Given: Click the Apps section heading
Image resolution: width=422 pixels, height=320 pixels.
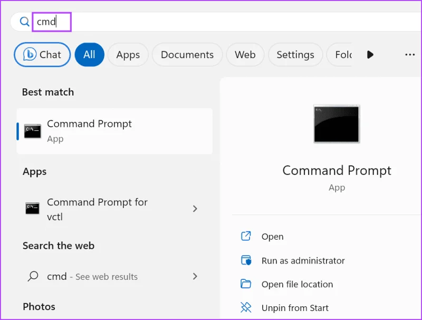Looking at the screenshot, I should tap(34, 172).
